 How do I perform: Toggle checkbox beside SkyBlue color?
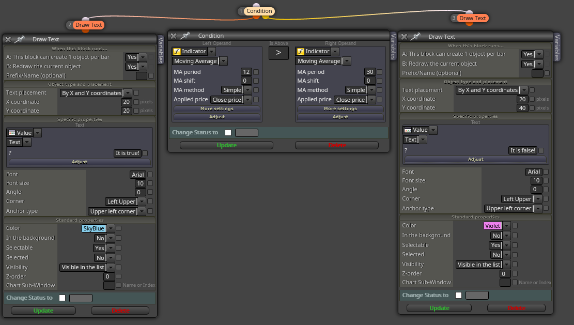click(x=119, y=228)
